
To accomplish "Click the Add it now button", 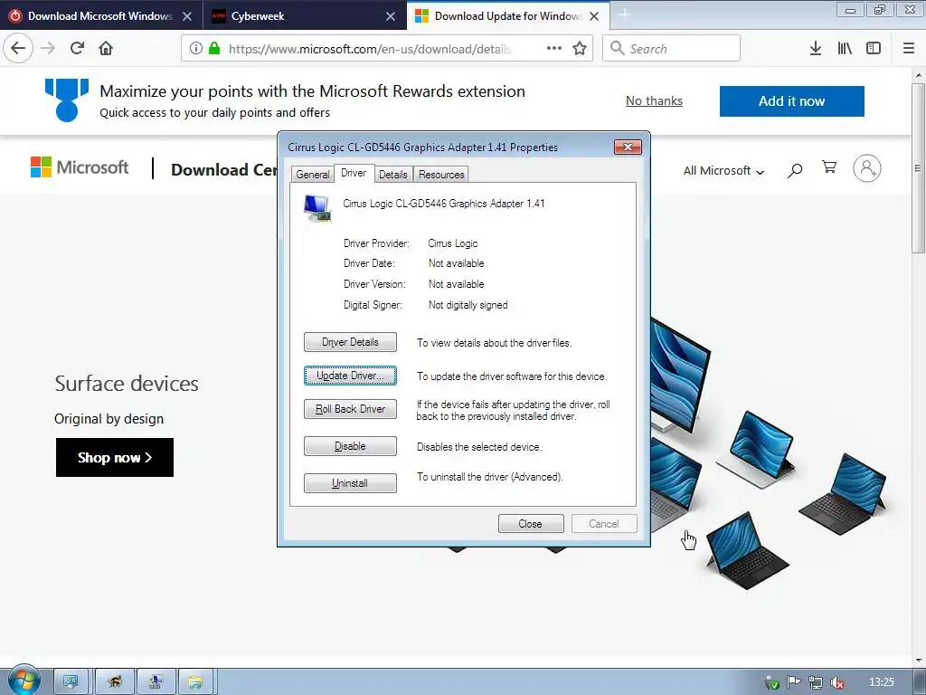I will 791,101.
